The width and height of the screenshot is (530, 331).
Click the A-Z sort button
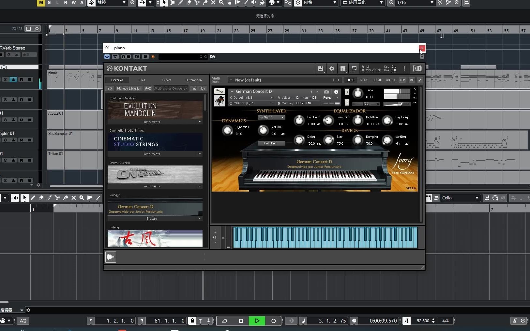click(x=148, y=89)
